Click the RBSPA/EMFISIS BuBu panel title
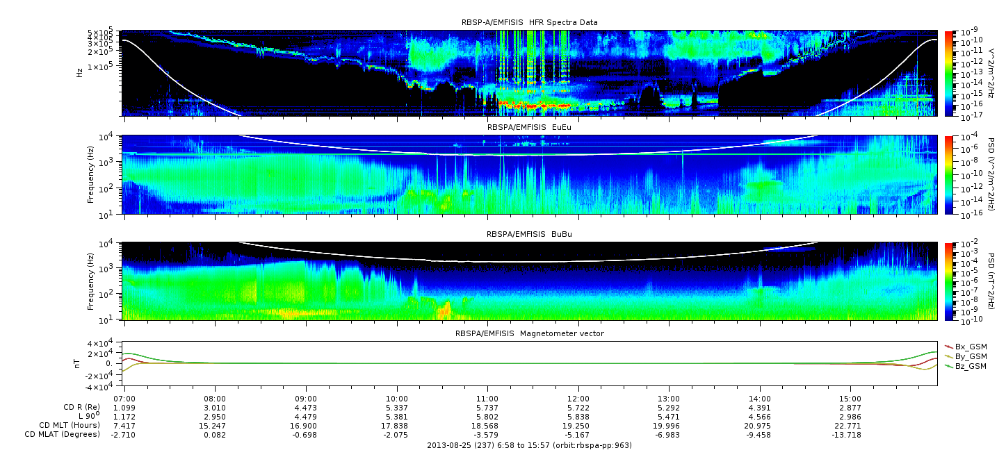 [x=530, y=234]
